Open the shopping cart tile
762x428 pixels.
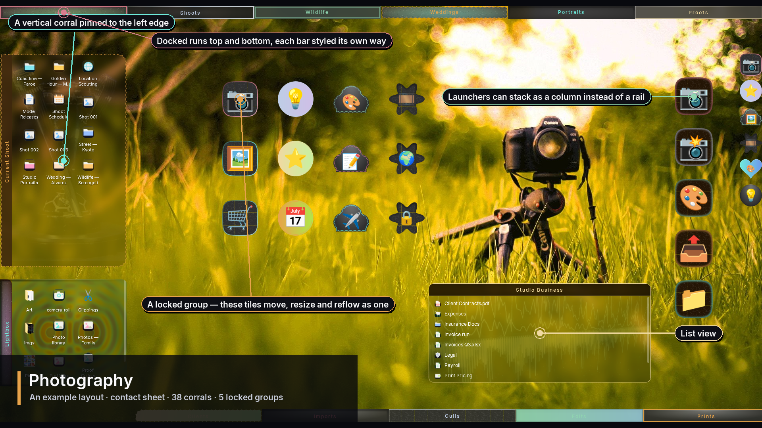(x=240, y=218)
